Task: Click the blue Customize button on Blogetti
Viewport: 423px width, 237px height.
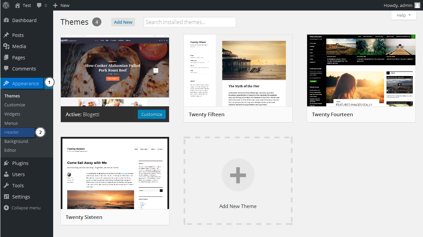Action: (x=152, y=114)
